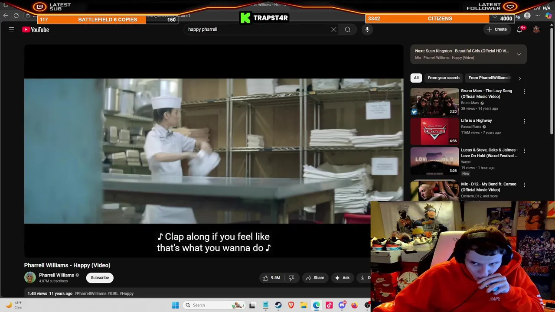Expand the Next up mix queue

519,54
